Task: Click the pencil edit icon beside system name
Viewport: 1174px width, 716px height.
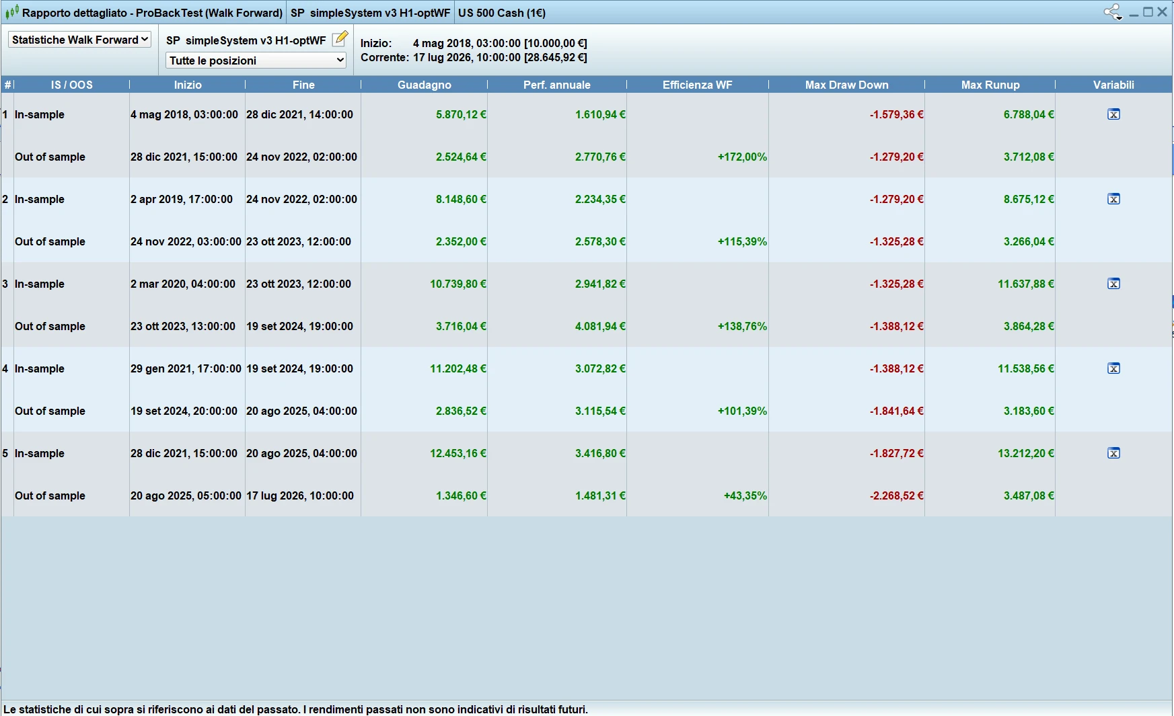Action: (340, 39)
